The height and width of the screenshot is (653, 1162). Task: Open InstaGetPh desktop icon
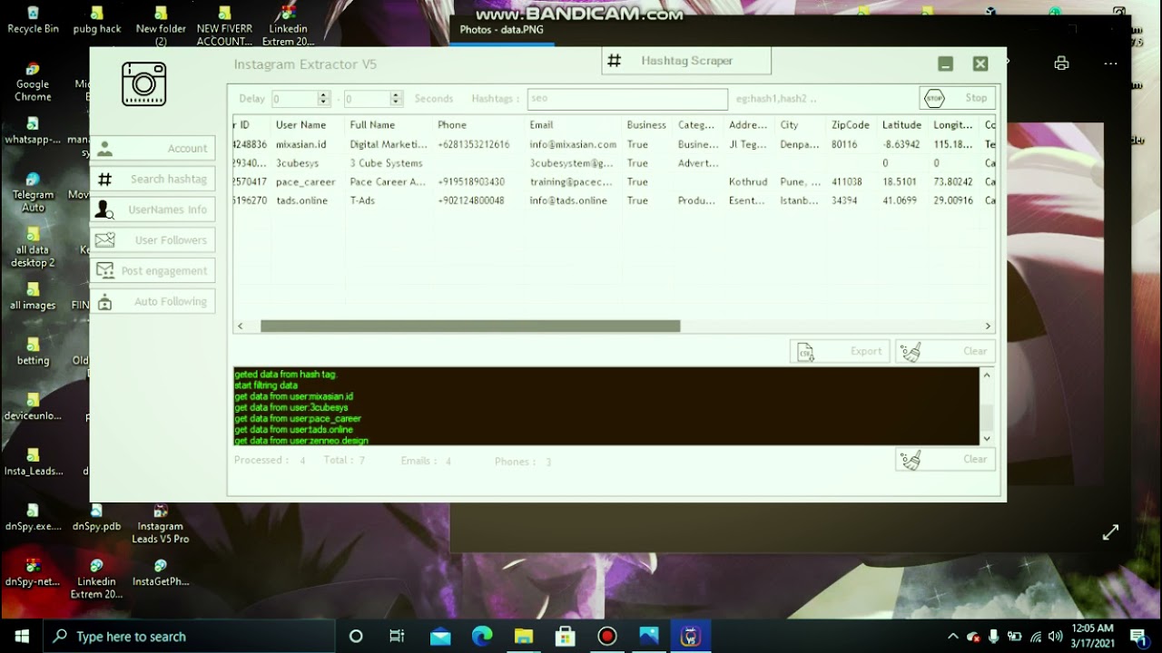click(x=161, y=573)
